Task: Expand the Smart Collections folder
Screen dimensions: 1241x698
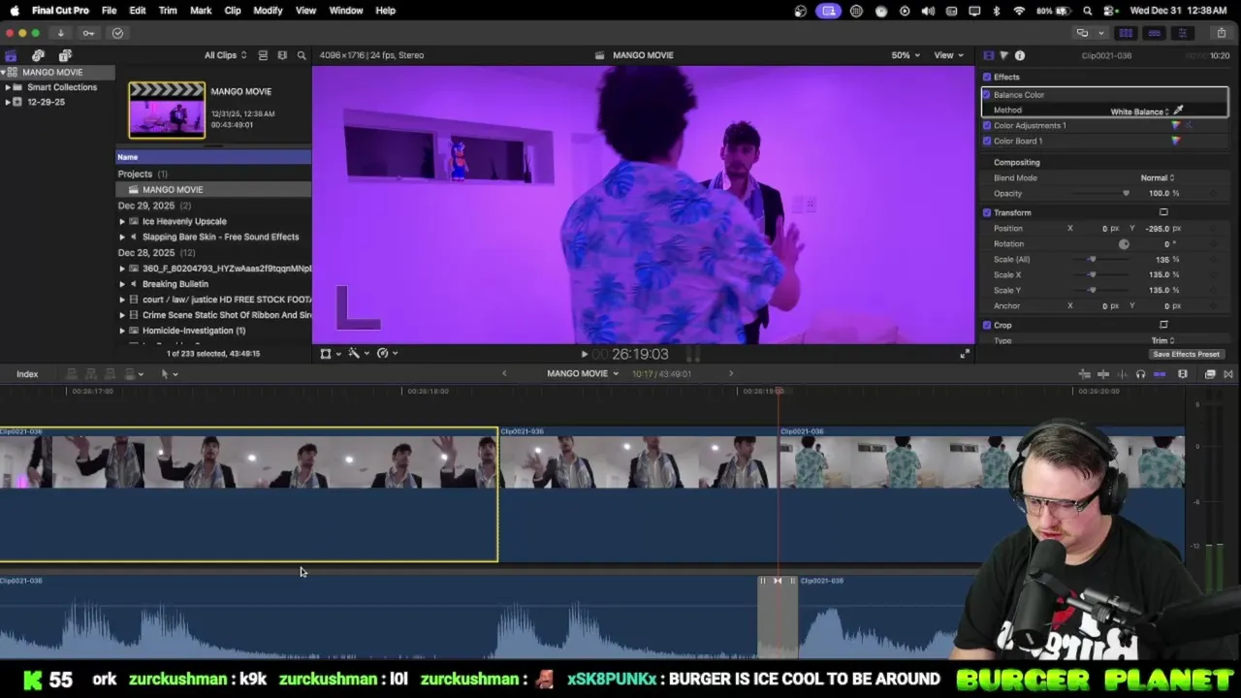Action: pos(8,87)
